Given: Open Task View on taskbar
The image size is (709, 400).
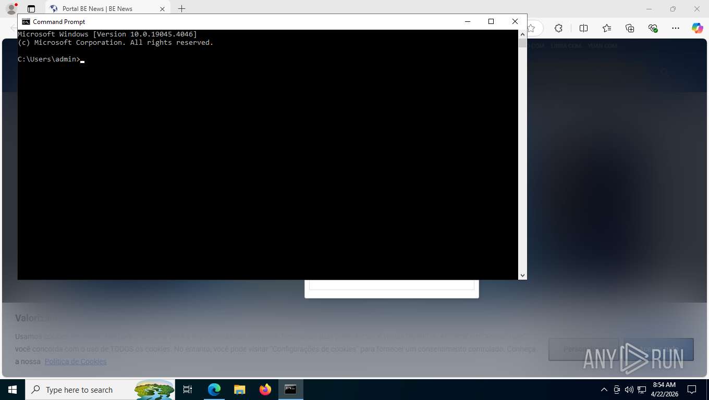Looking at the screenshot, I should tap(188, 390).
